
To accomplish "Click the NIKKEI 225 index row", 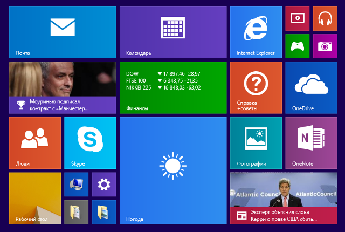I will pyautogui.click(x=163, y=87).
